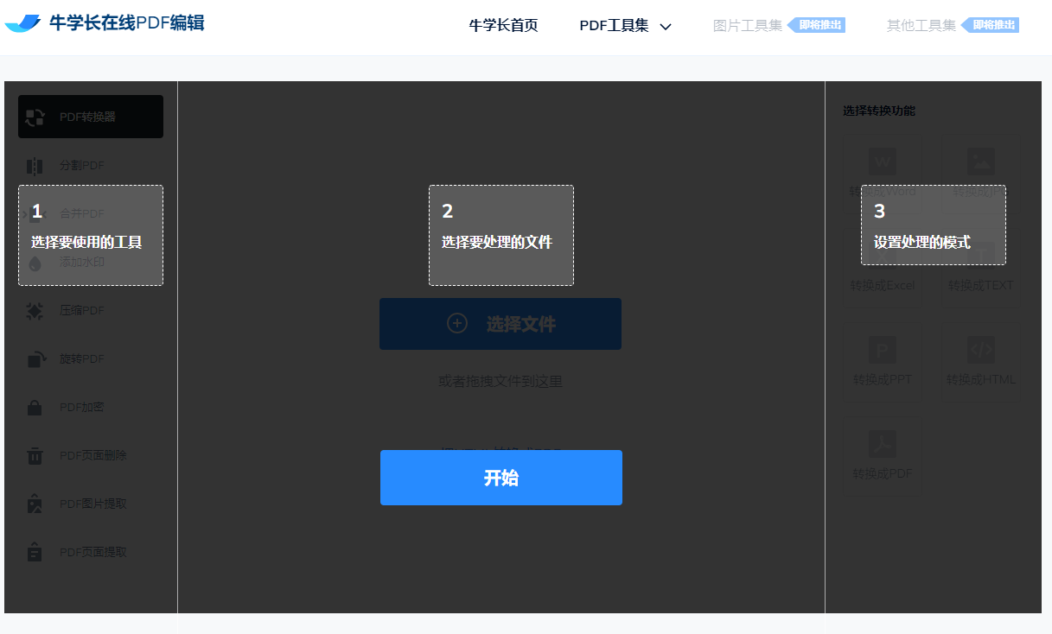Choose 转换成TEXT option

tap(980, 285)
